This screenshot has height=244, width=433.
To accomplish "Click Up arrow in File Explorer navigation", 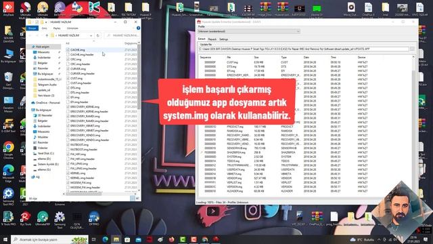I will click(47, 35).
